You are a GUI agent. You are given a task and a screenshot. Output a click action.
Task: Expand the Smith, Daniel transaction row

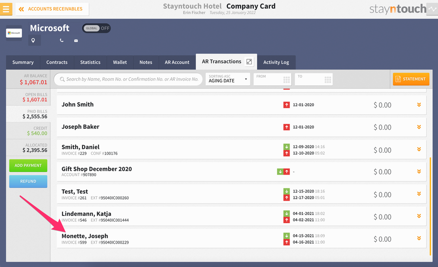coord(419,149)
